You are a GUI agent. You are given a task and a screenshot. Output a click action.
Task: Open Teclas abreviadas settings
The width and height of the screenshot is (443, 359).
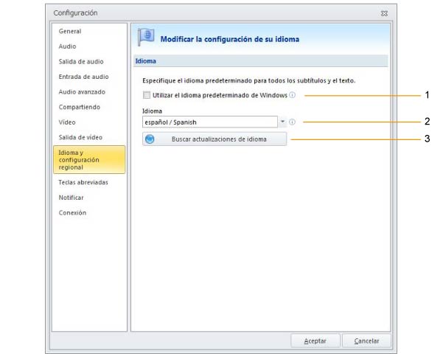pyautogui.click(x=83, y=183)
